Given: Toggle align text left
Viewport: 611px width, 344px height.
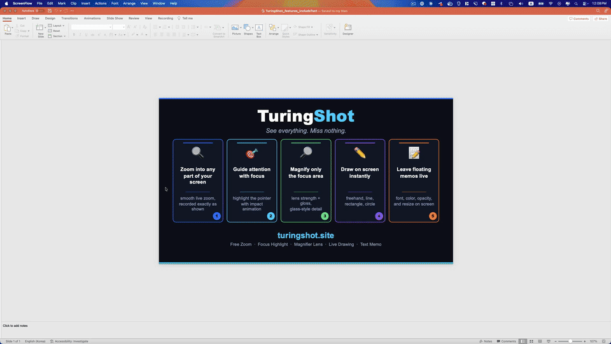Looking at the screenshot, I should click(155, 34).
